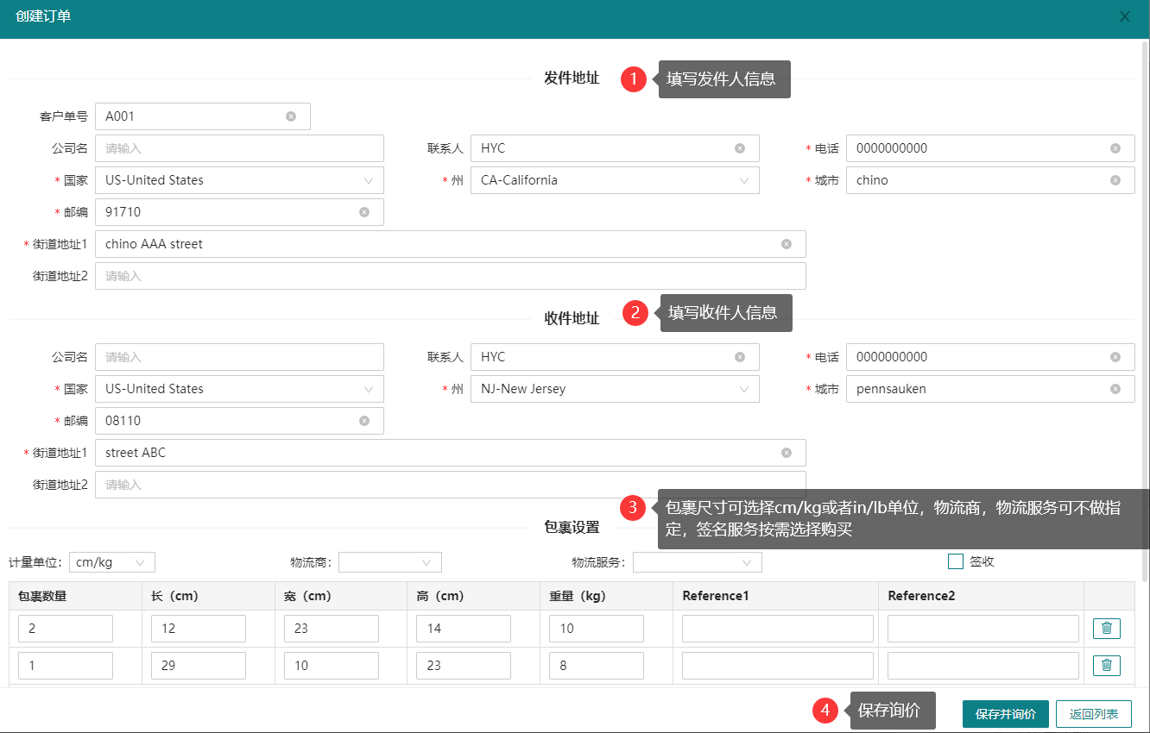Clear the sender phone number field
Screen dimensions: 1150x733
(1115, 148)
